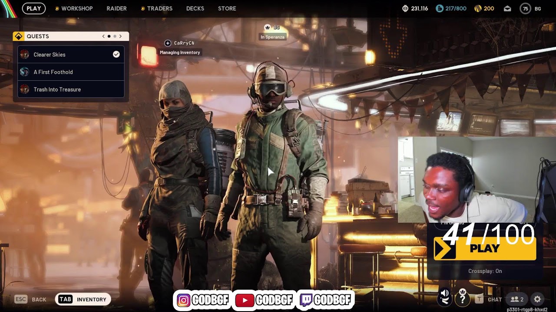Click the streamer webcam overlay
Screen dimensions: 556x312
[477, 180]
